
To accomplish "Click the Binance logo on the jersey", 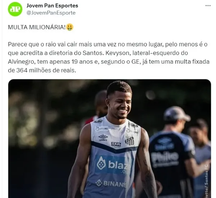I will click(111, 183).
